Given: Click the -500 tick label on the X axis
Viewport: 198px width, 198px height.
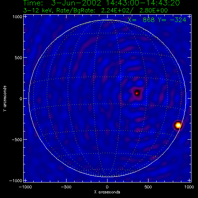Looking at the screenshot, I should 66,187.
